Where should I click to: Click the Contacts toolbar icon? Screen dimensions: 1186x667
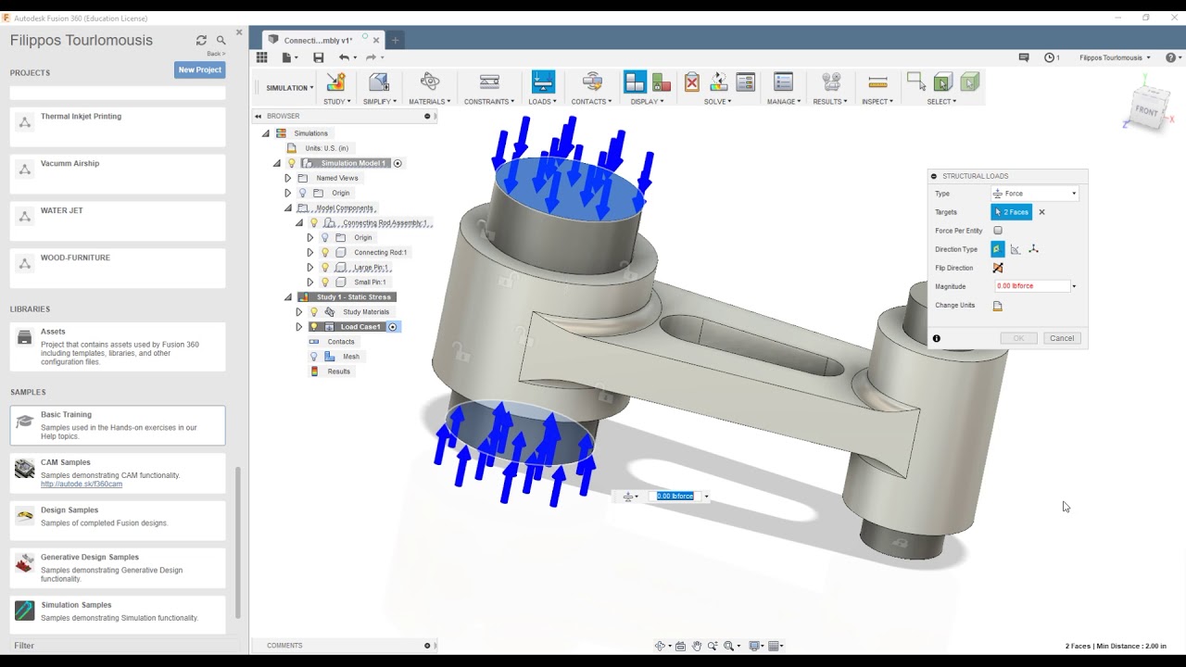point(592,82)
